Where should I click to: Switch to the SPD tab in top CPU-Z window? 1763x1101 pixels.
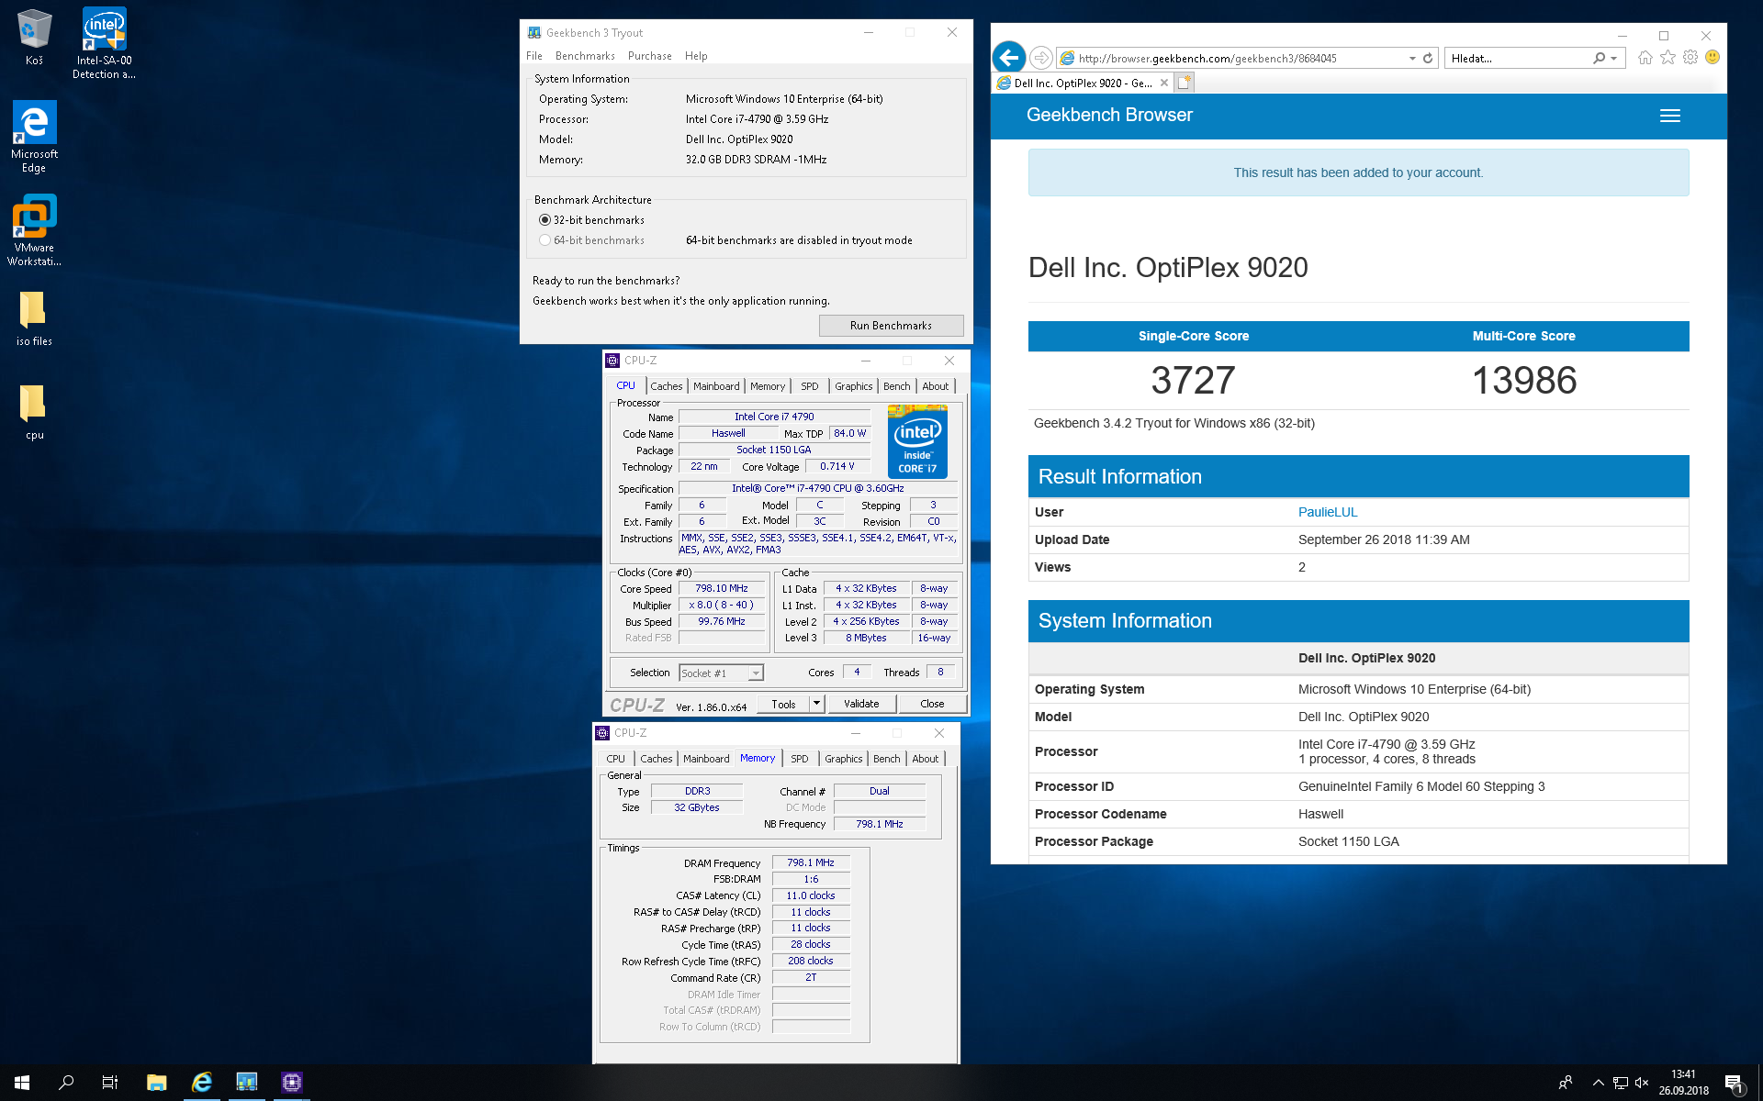pos(809,386)
